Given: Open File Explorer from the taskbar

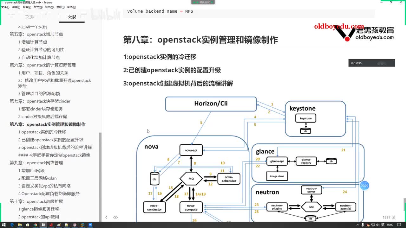Looking at the screenshot, I should pos(20,225).
